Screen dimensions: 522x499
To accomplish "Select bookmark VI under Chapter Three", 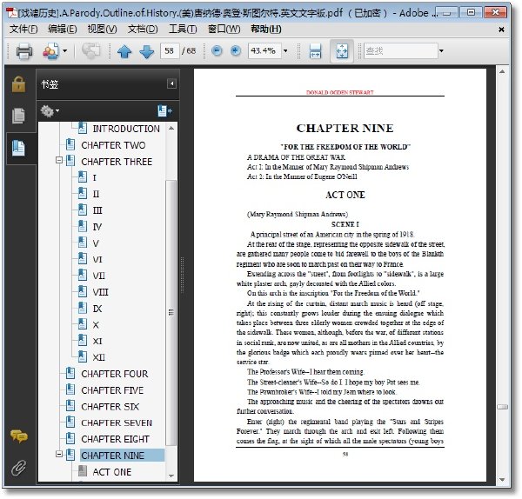I will pyautogui.click(x=97, y=260).
